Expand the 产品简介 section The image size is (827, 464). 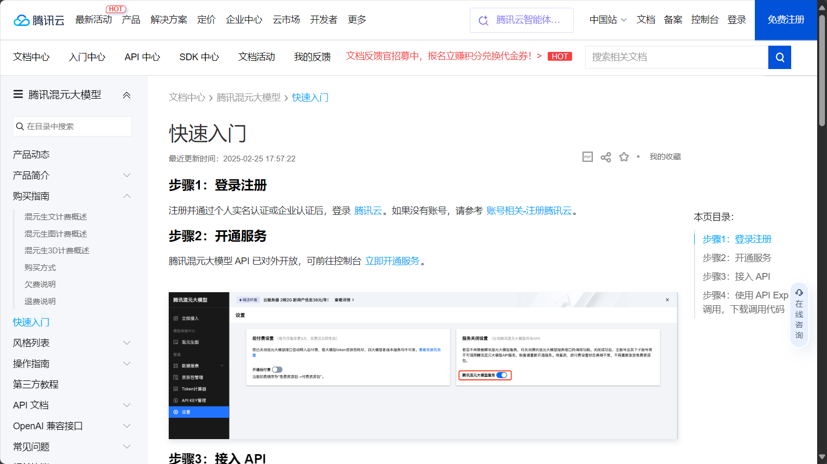click(127, 175)
